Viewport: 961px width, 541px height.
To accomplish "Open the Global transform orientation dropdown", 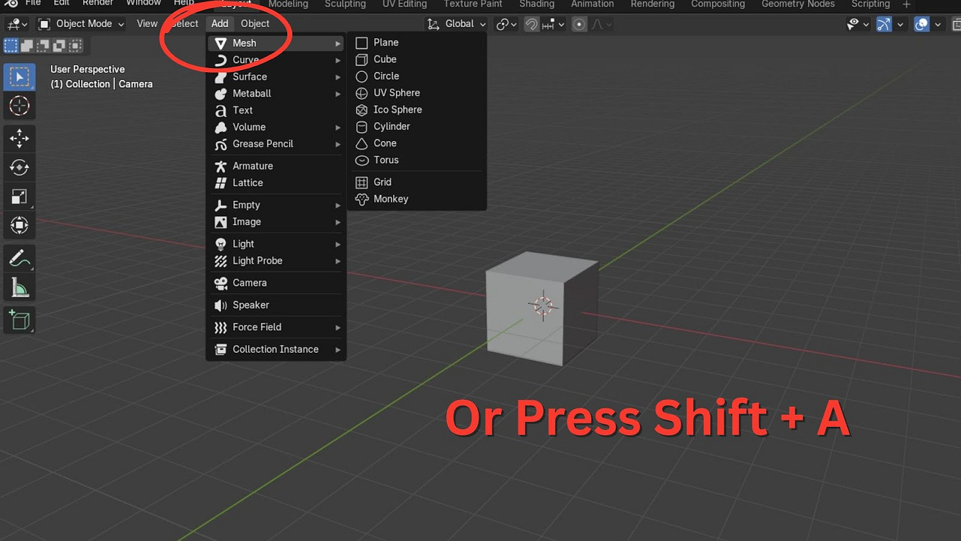I will click(x=456, y=24).
